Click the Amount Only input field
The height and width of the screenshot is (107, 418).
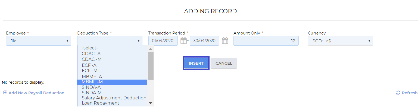tap(266, 41)
